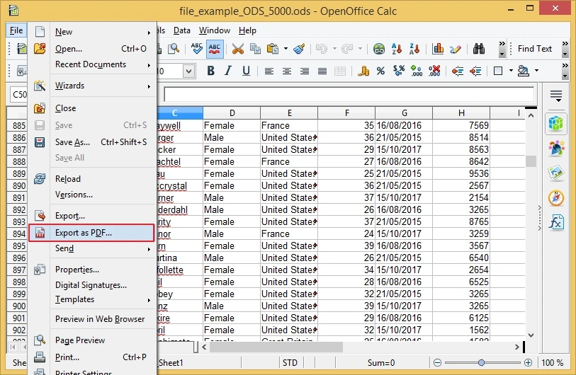Image resolution: width=576 pixels, height=375 pixels.
Task: Select column G header
Action: point(404,112)
